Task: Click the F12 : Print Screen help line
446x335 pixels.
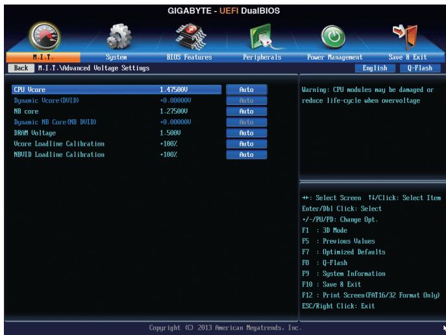Action: coord(371,295)
